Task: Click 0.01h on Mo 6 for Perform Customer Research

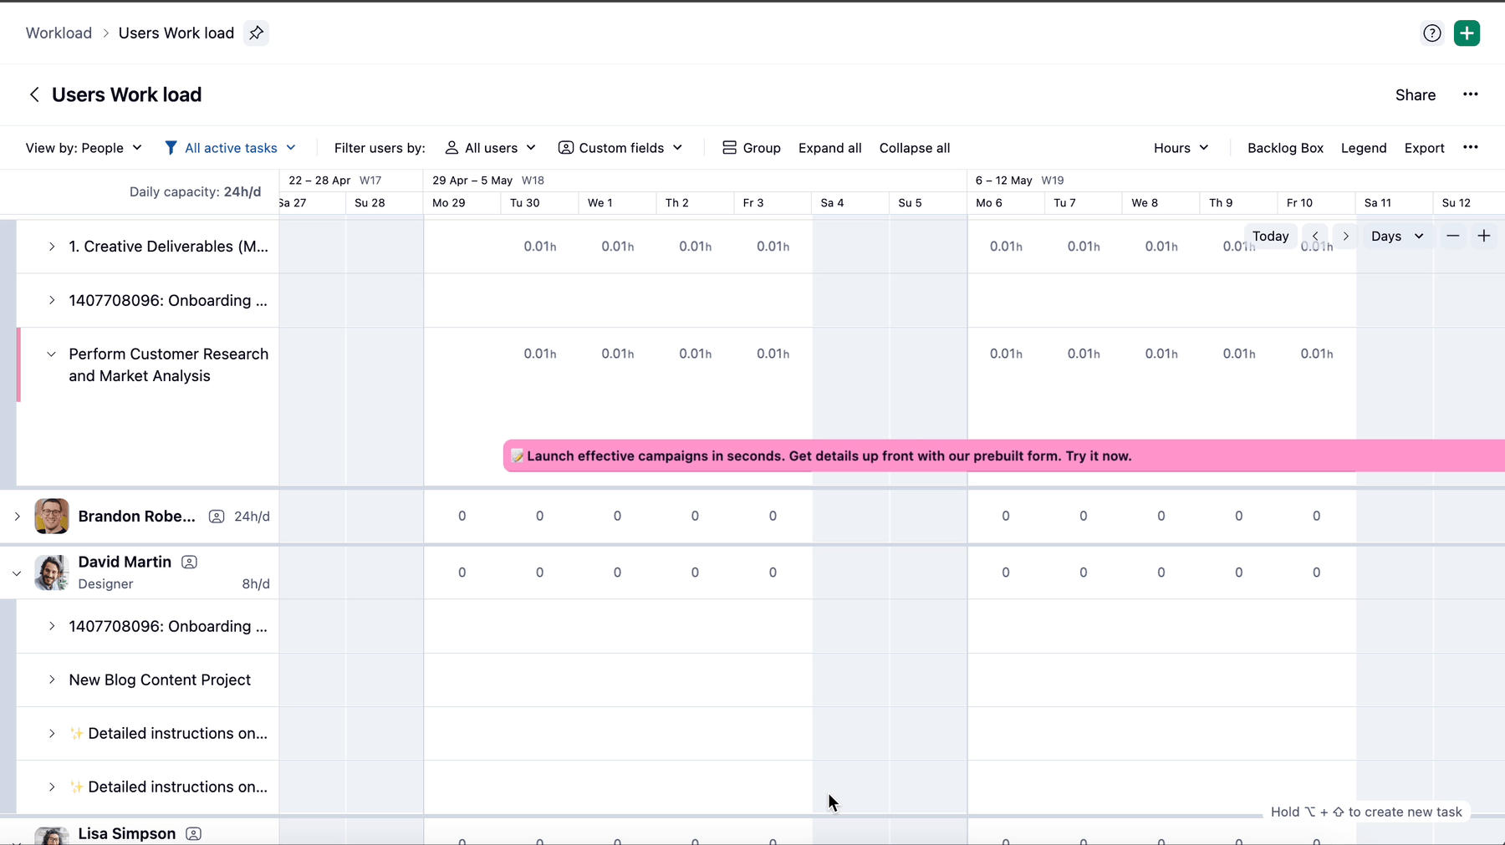Action: [x=1006, y=354]
